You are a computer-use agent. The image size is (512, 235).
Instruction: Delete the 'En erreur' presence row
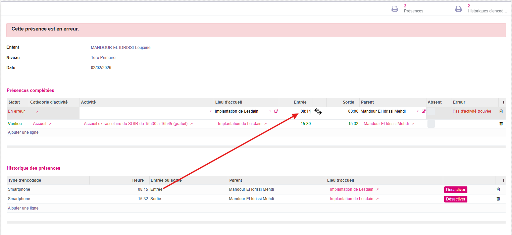pyautogui.click(x=501, y=111)
